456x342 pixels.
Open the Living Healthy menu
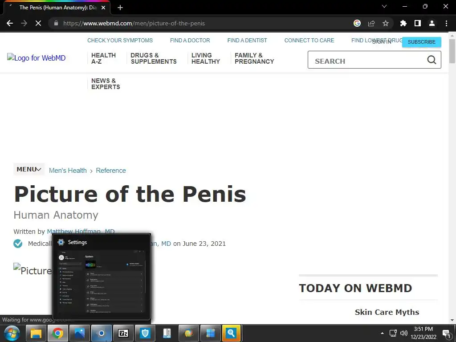(206, 58)
